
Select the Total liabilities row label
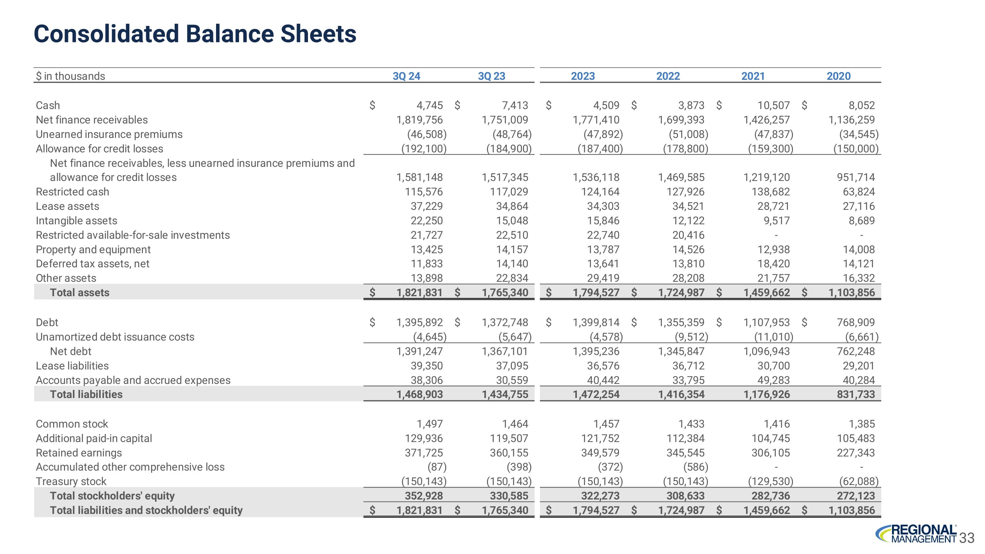(x=86, y=394)
